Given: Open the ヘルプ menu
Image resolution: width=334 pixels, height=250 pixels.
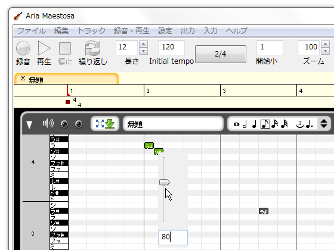Looking at the screenshot, I should tap(236, 31).
